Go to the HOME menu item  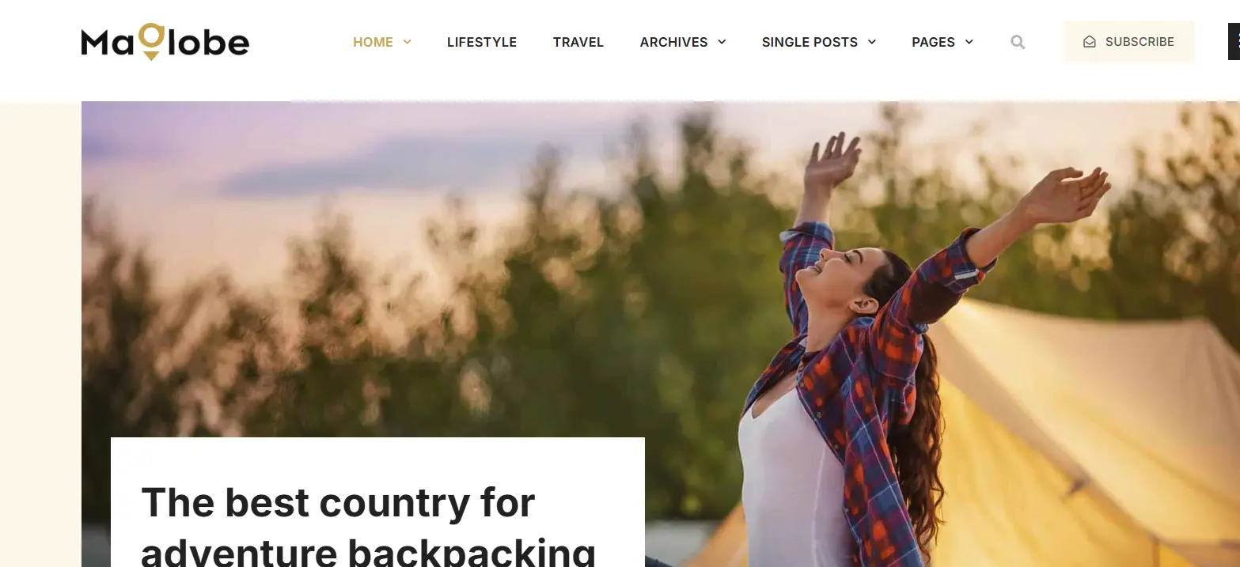coord(373,42)
